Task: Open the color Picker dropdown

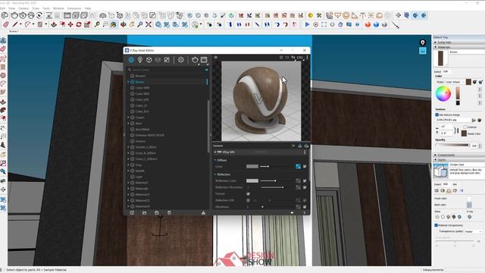Action: [455, 82]
